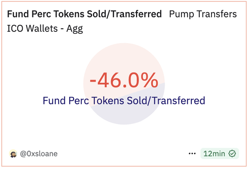Click the word Agg in the subtitle
Screen dimensions: 248x169
(x=74, y=29)
